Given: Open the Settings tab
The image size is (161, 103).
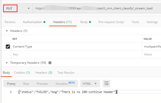Looking at the screenshot, I should pyautogui.click(x=152, y=22).
